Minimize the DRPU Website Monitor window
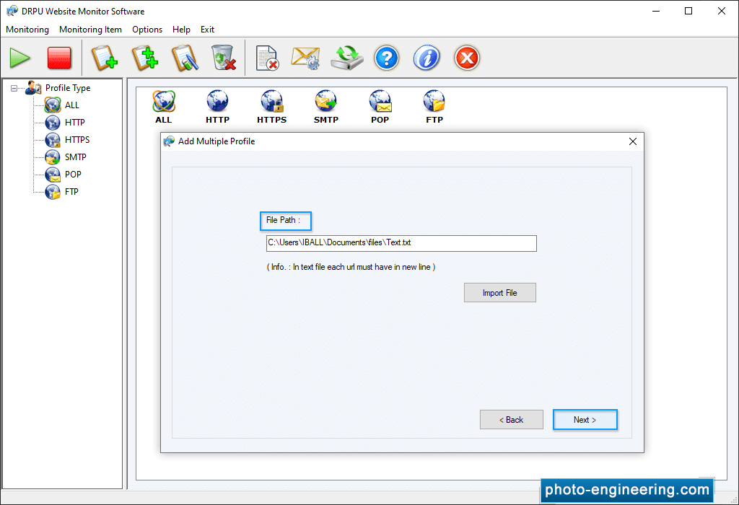Screen dimensions: 739x505 click(656, 11)
